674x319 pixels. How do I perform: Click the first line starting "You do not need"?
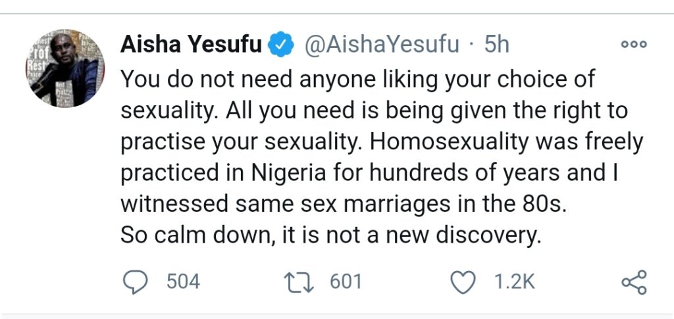(x=357, y=80)
